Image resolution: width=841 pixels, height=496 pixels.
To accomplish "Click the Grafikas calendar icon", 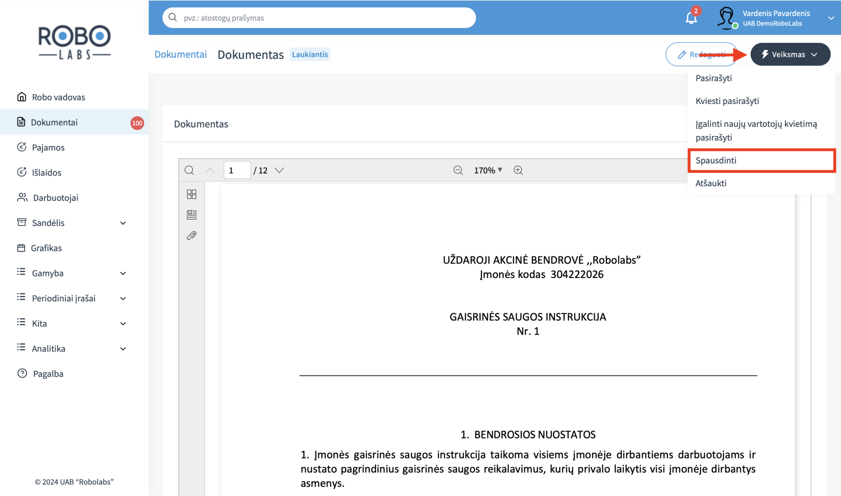I will click(x=21, y=247).
